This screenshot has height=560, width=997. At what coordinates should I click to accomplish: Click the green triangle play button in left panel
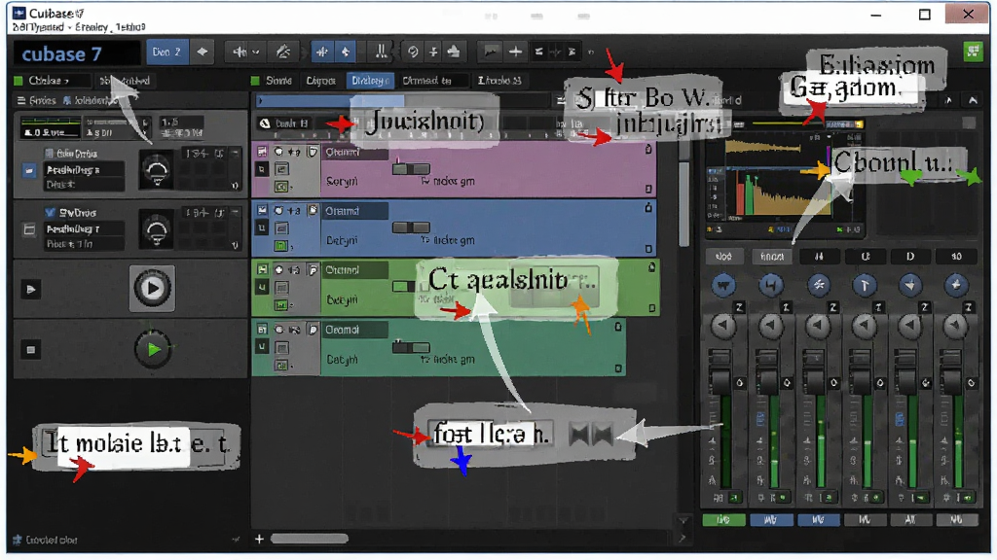click(153, 349)
